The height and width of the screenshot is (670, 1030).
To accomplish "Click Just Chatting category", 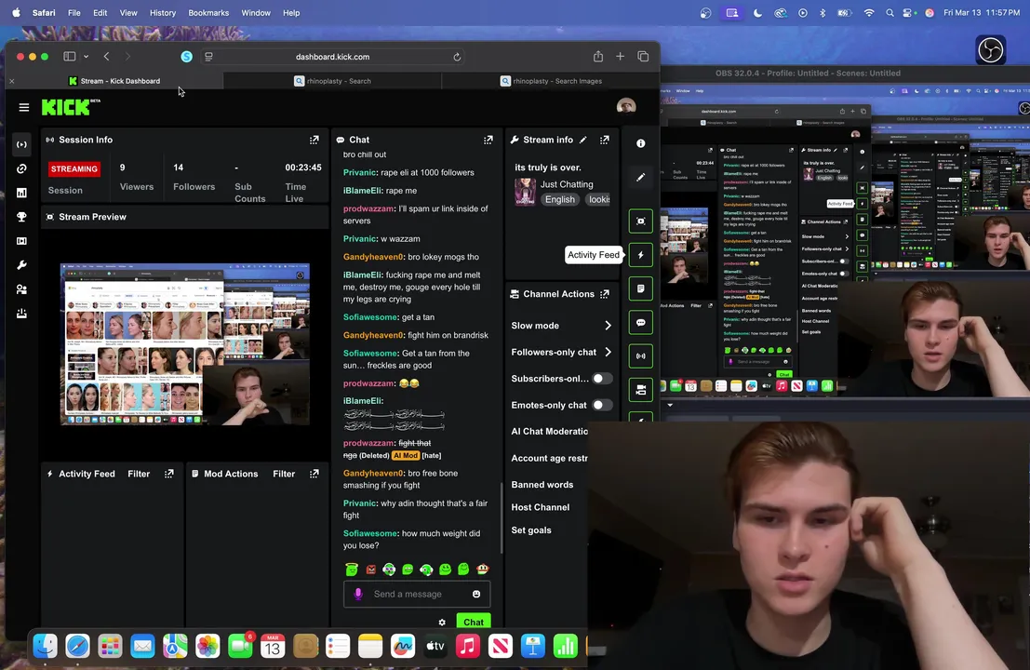I will pyautogui.click(x=567, y=184).
